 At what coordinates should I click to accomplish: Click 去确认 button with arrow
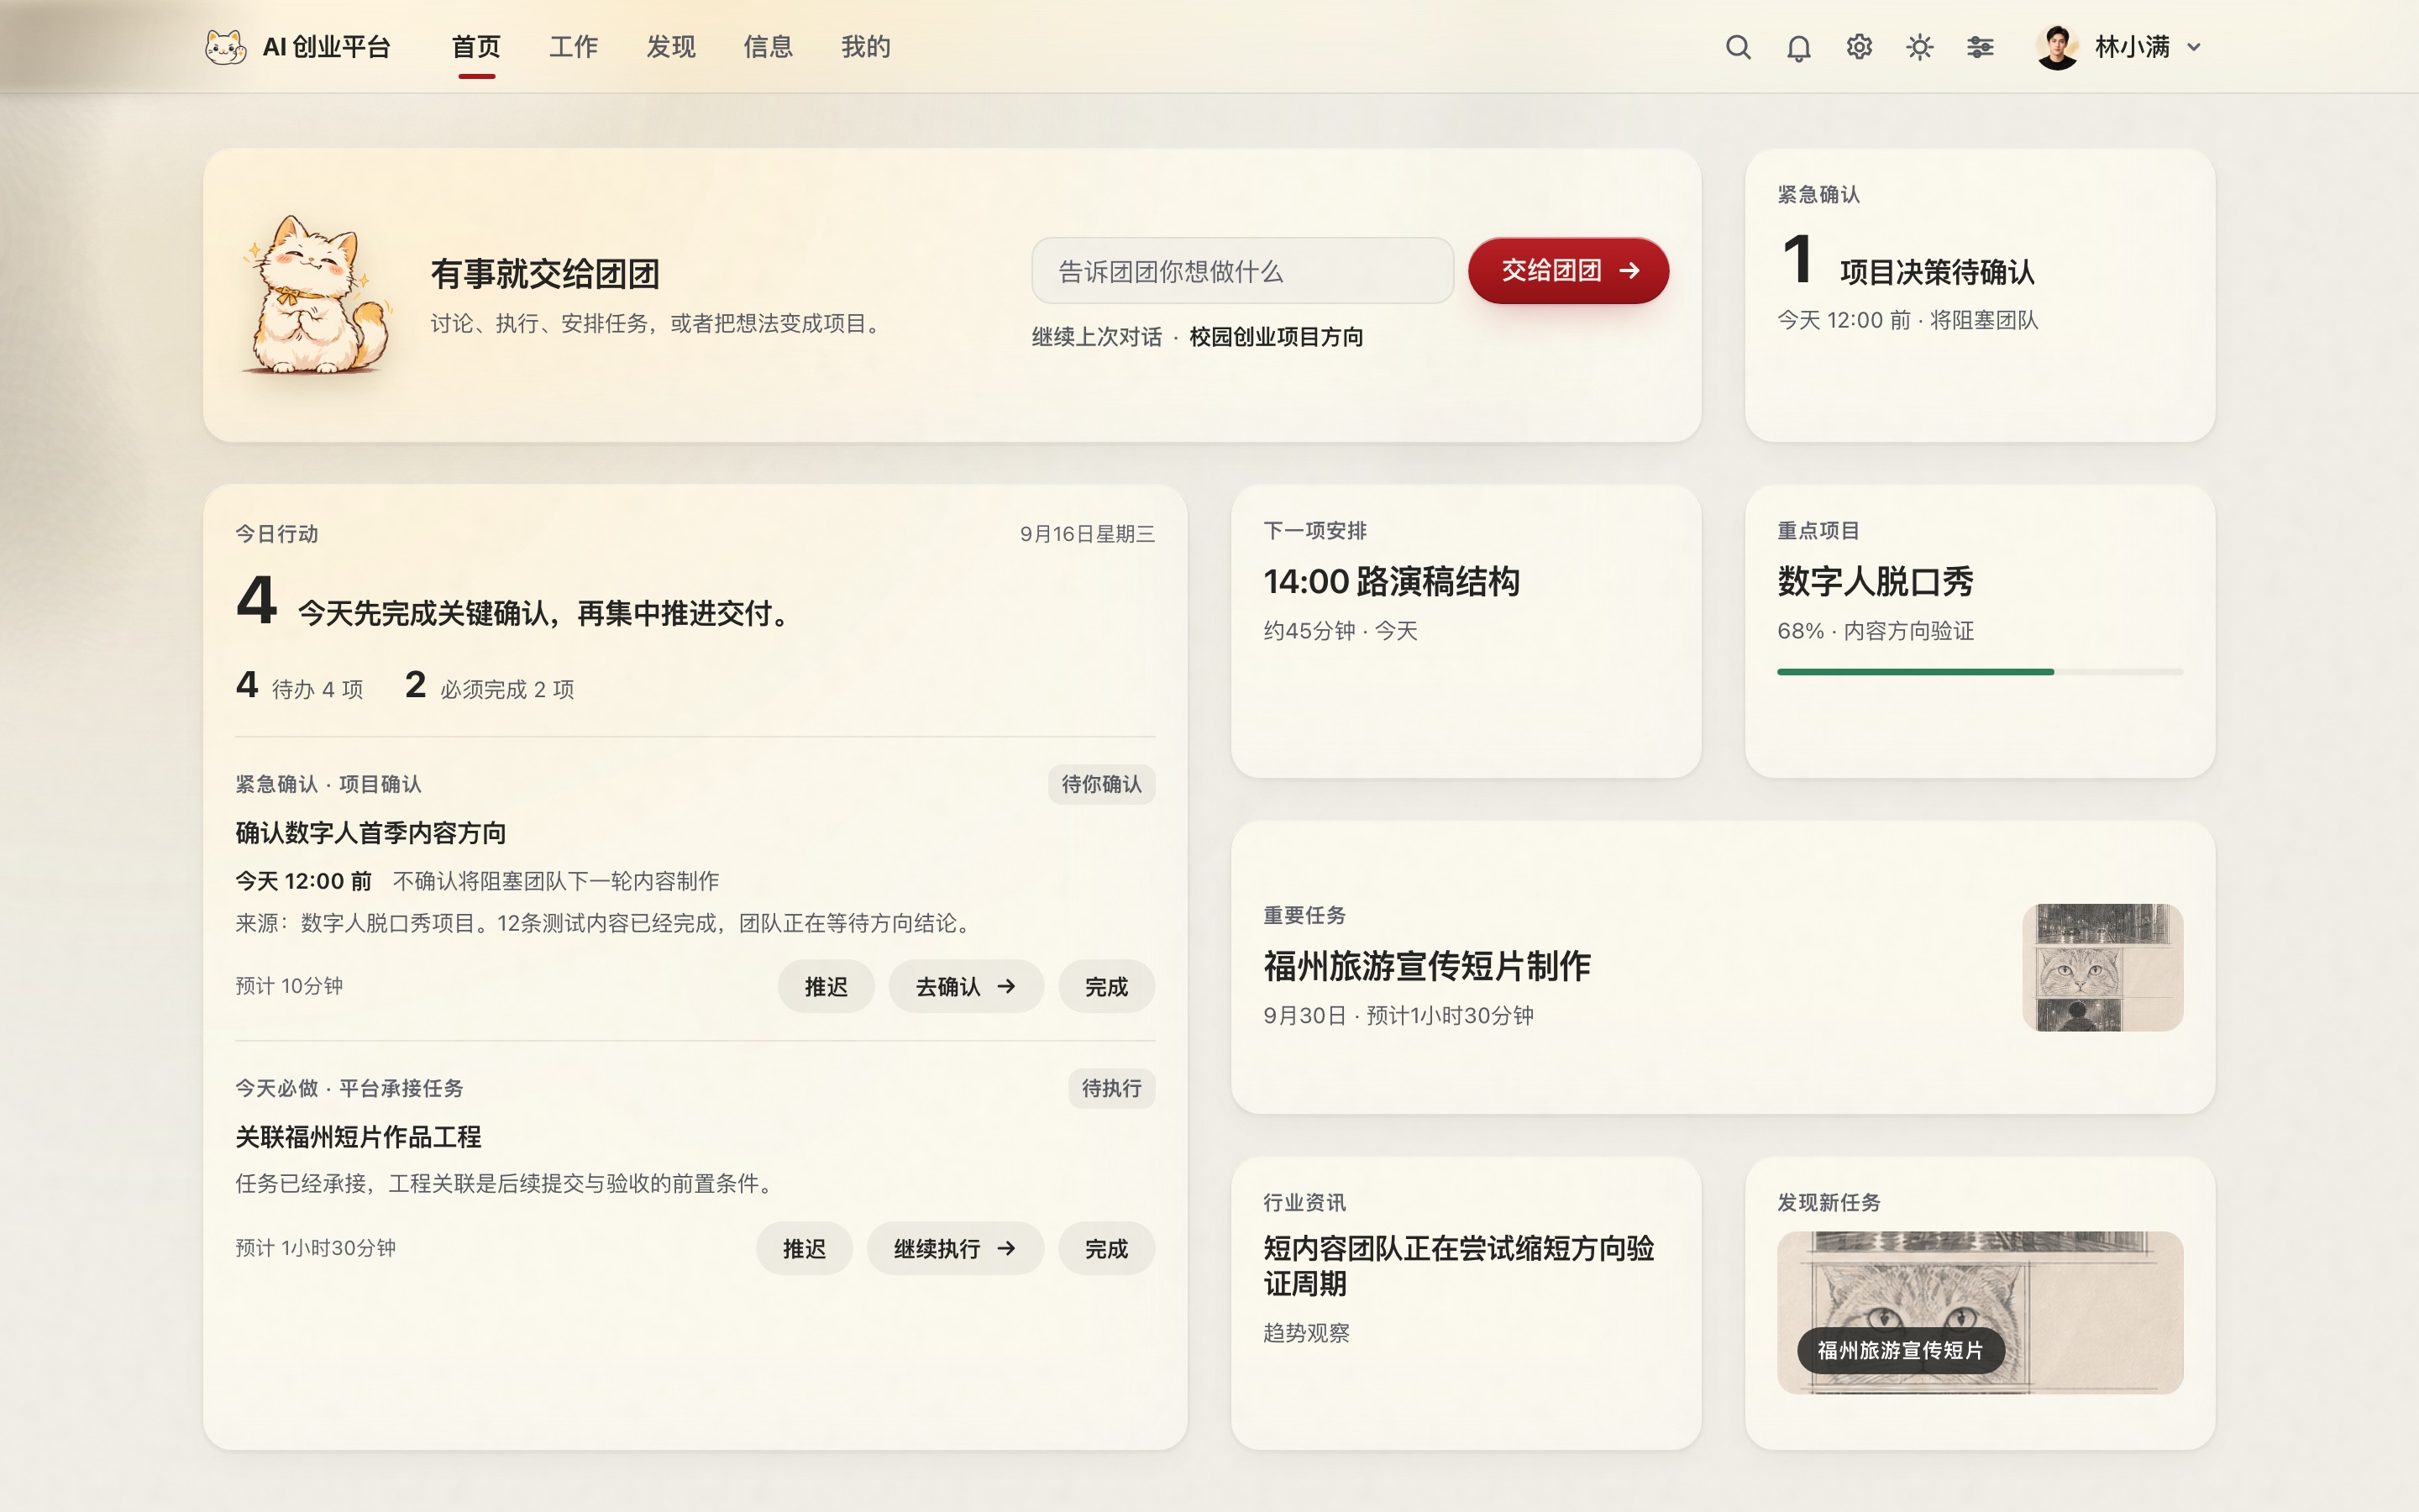click(966, 986)
